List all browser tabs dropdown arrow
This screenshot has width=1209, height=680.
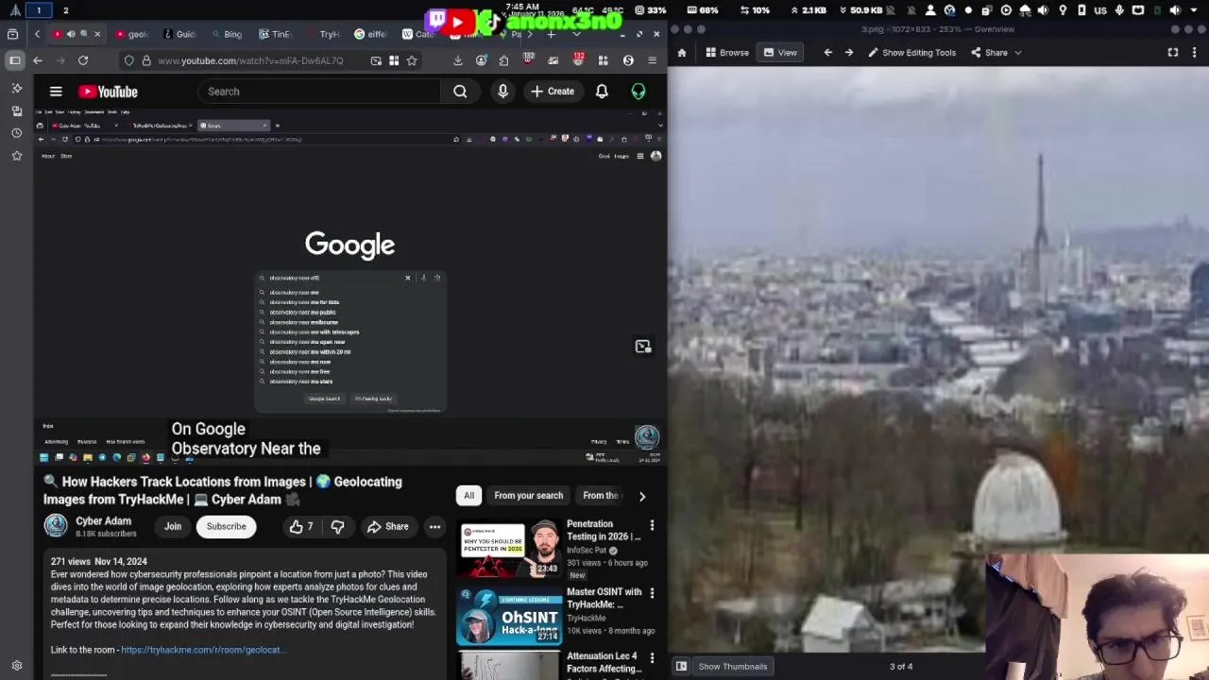pos(576,34)
